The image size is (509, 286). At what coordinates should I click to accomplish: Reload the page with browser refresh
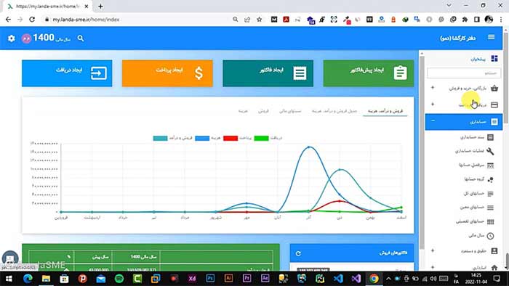coord(32,20)
